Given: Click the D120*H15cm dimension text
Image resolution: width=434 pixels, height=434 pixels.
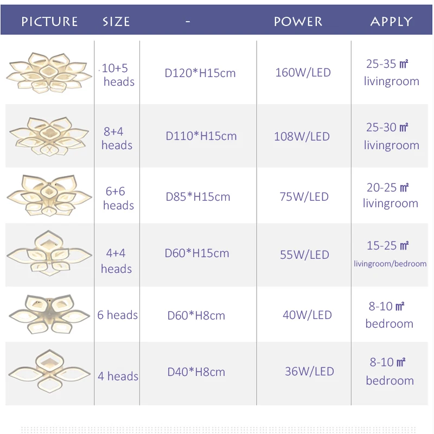Looking at the screenshot, I should tap(200, 73).
